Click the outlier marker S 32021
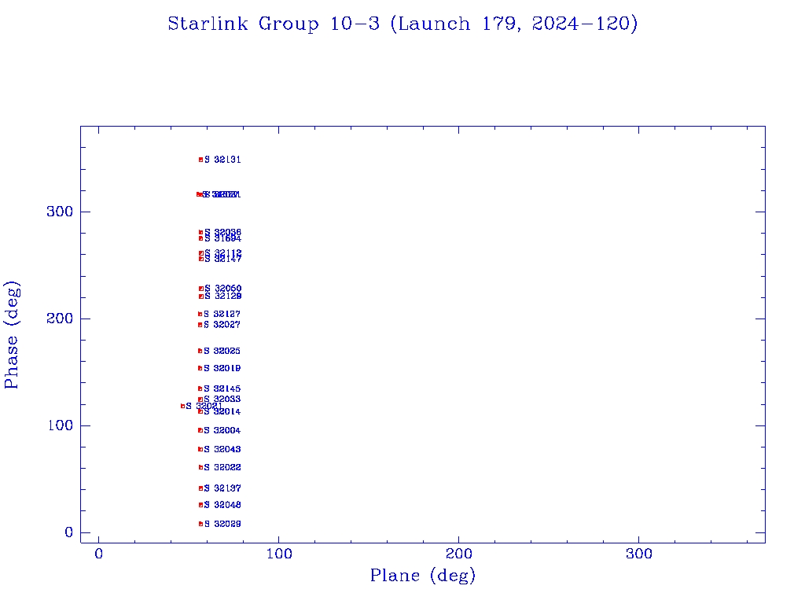The height and width of the screenshot is (604, 805). tap(182, 406)
